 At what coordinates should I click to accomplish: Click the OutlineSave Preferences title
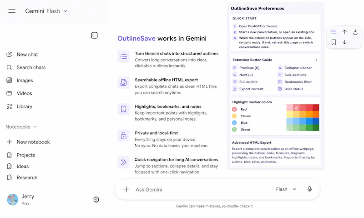[258, 8]
